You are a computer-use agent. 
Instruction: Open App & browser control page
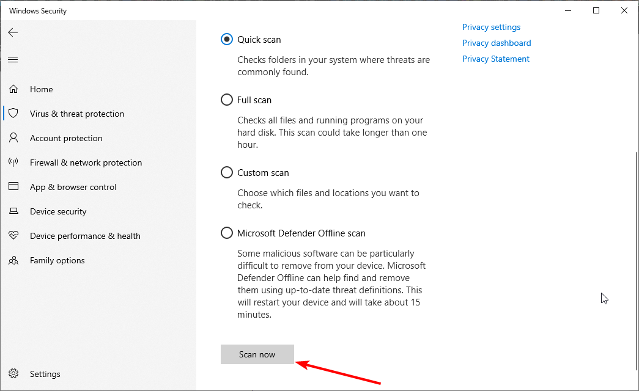(x=98, y=187)
